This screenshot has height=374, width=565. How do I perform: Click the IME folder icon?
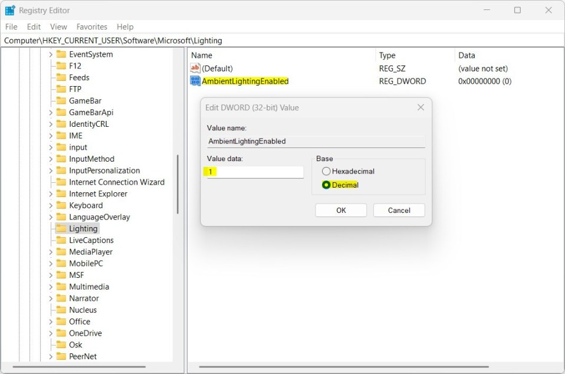coord(61,136)
